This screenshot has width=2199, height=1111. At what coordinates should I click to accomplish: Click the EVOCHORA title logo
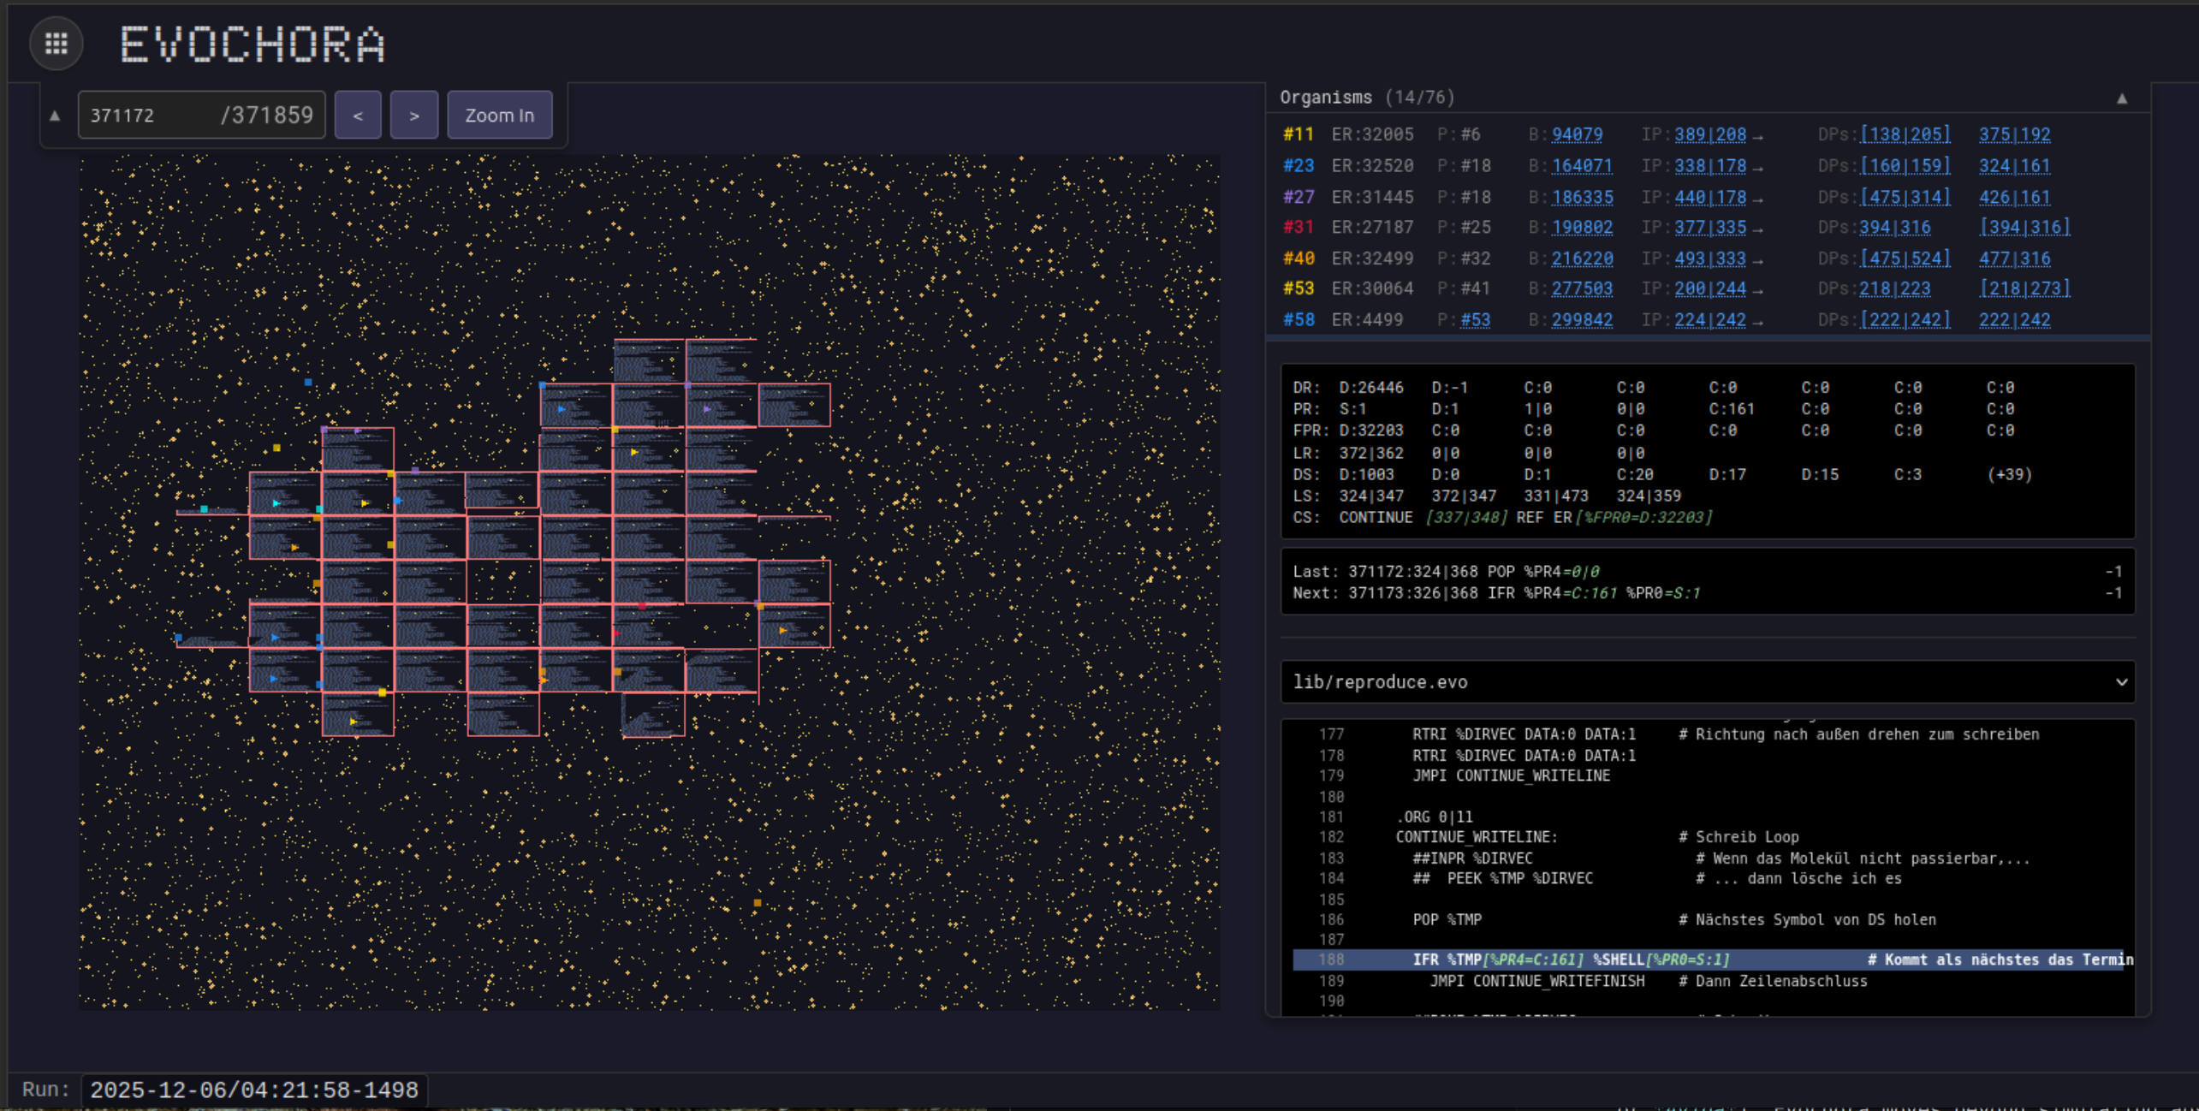[x=253, y=45]
